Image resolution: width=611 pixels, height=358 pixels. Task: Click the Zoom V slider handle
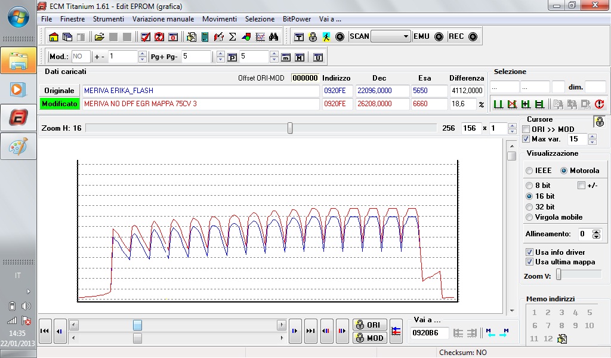click(558, 275)
